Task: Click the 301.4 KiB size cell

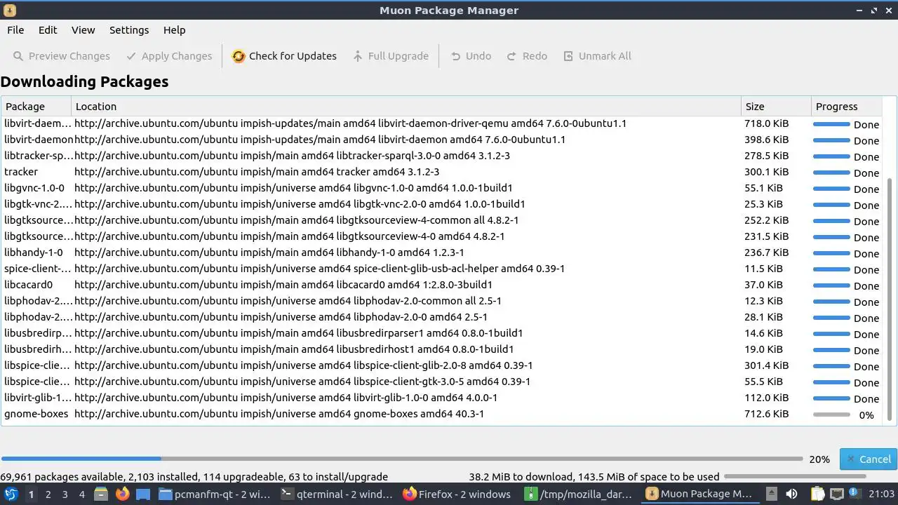Action: tap(767, 365)
